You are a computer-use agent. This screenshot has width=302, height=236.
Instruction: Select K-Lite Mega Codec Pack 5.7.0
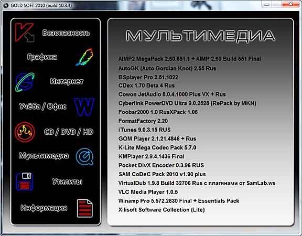(x=157, y=147)
